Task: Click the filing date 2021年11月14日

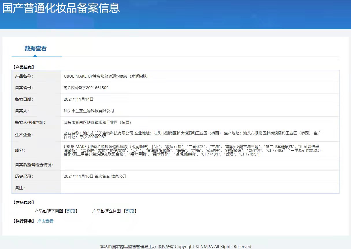Action: 79,99
